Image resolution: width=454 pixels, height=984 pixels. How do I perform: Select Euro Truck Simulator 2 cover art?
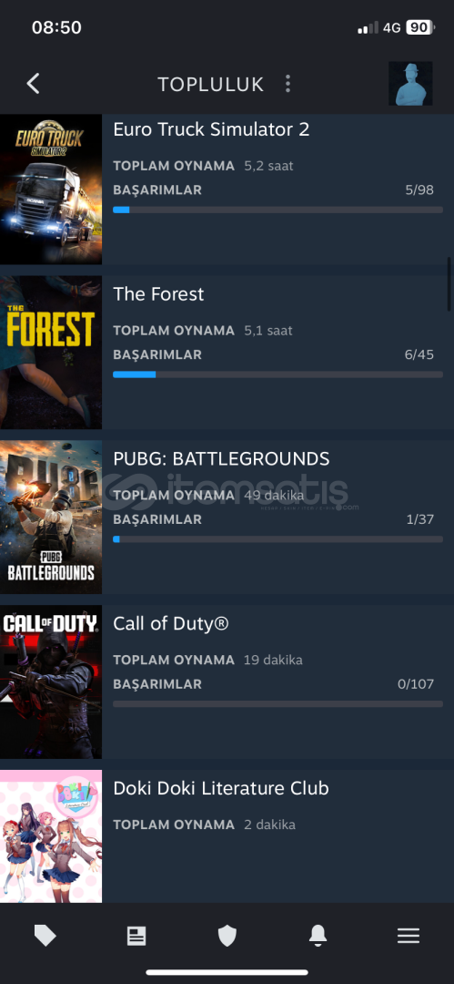point(51,190)
